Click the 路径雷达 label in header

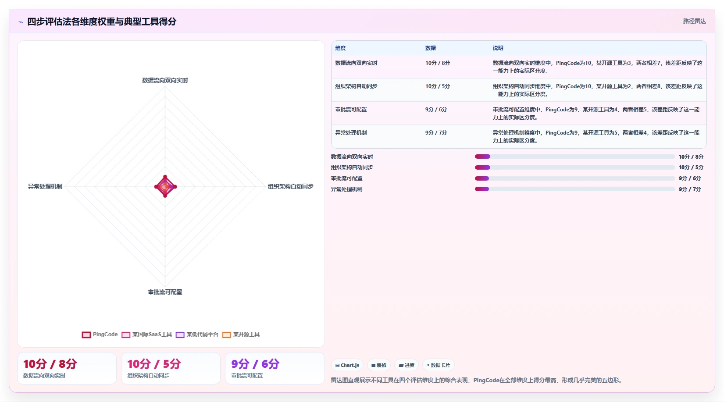click(695, 21)
